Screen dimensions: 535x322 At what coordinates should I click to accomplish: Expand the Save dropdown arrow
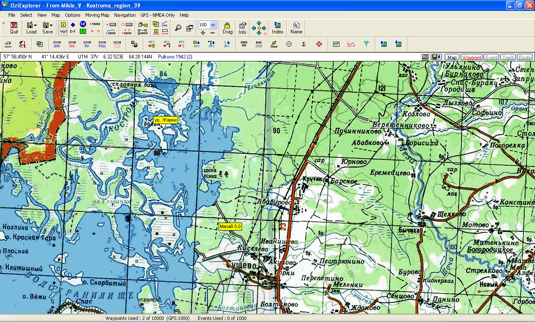(51, 25)
